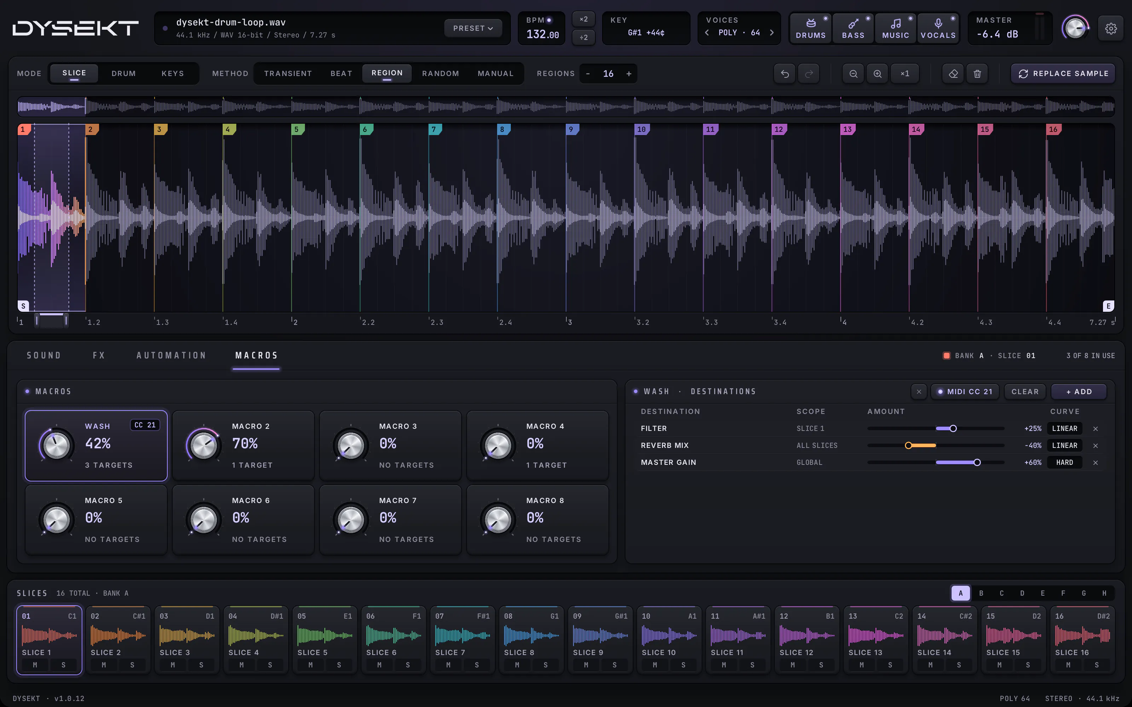This screenshot has height=707, width=1132.
Task: Open the AUTOMATION tab
Action: click(171, 355)
